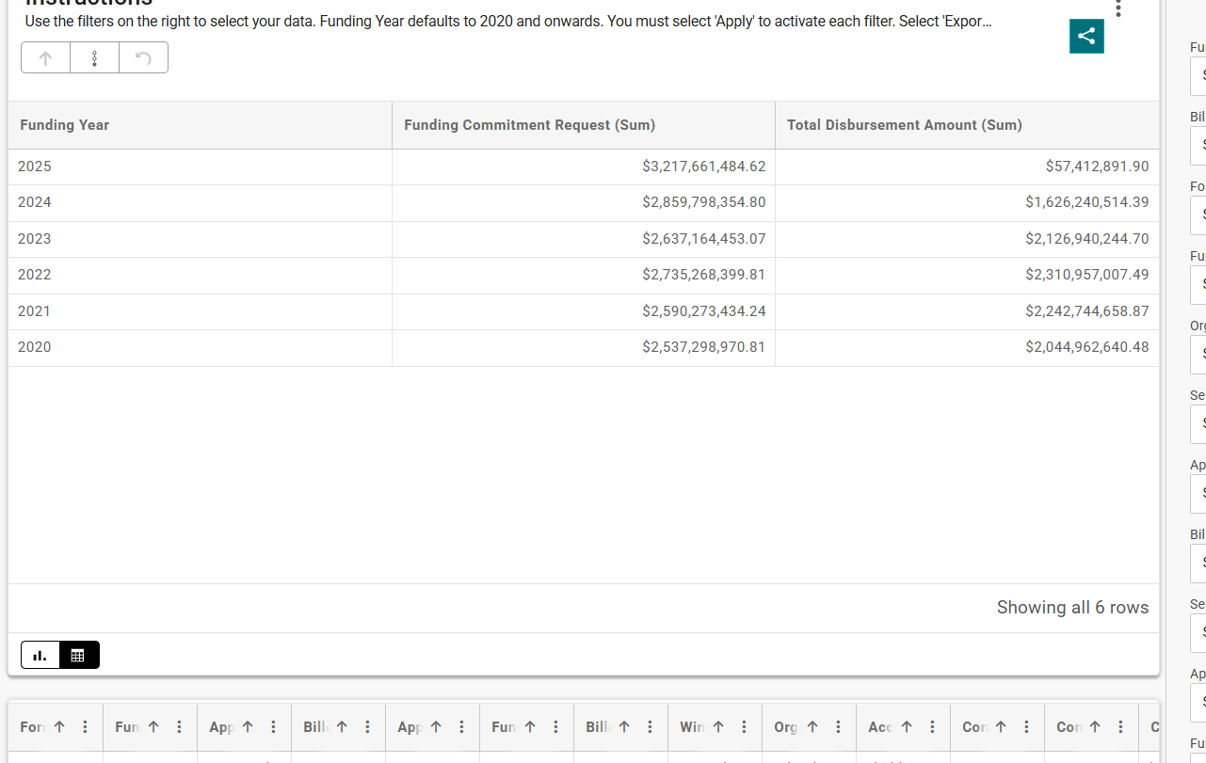Click the teal share button
Viewport: 1206px width, 763px height.
click(x=1086, y=37)
